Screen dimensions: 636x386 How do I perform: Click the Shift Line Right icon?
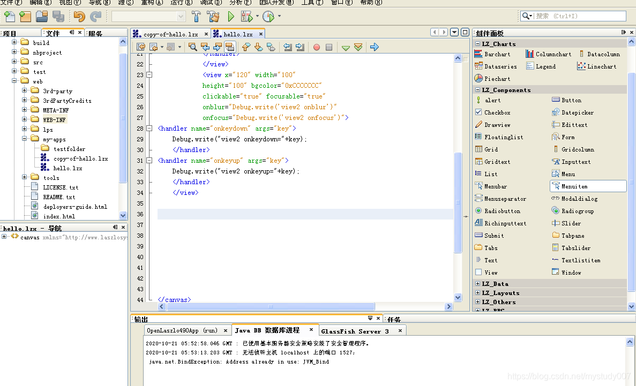click(x=300, y=47)
